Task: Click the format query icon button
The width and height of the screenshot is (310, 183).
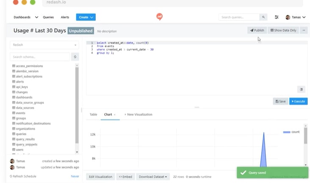Action: [x=301, y=89]
